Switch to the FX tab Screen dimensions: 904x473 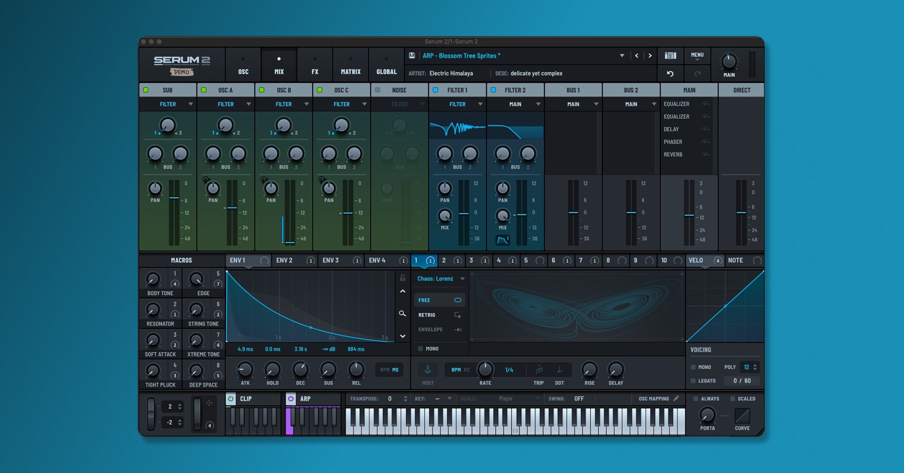(x=314, y=64)
